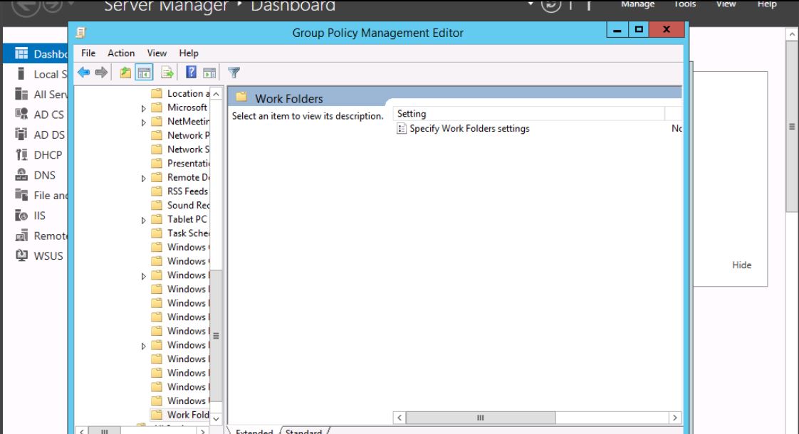Click the Setting column header
Viewport: 799px width, 434px height.
(x=527, y=114)
